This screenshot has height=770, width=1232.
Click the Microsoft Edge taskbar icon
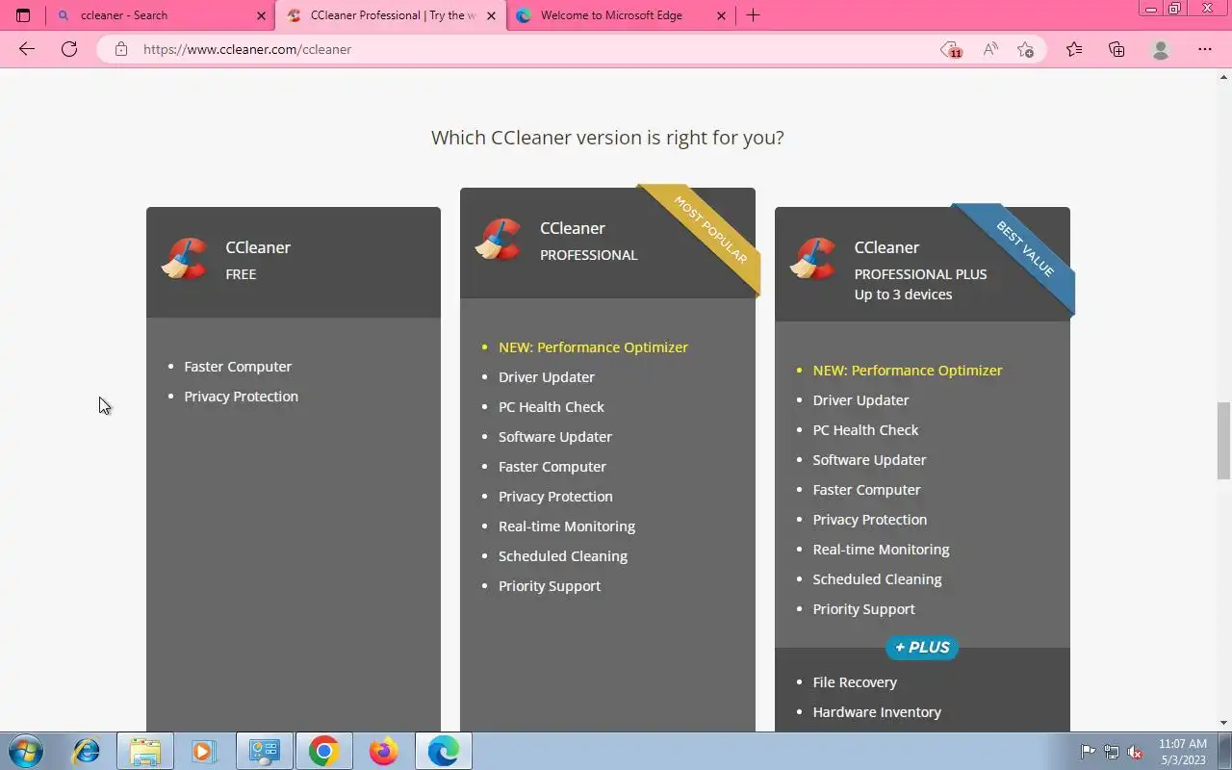[x=443, y=751]
